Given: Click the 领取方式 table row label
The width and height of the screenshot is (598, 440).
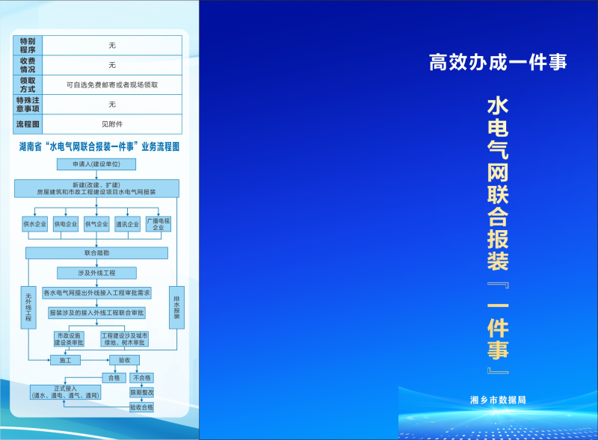Looking at the screenshot, I should (27, 84).
